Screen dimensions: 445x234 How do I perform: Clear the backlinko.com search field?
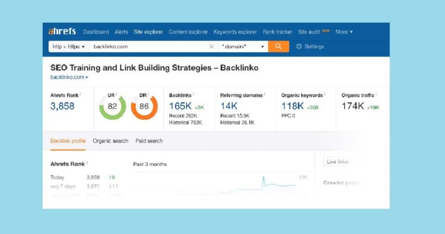point(211,46)
